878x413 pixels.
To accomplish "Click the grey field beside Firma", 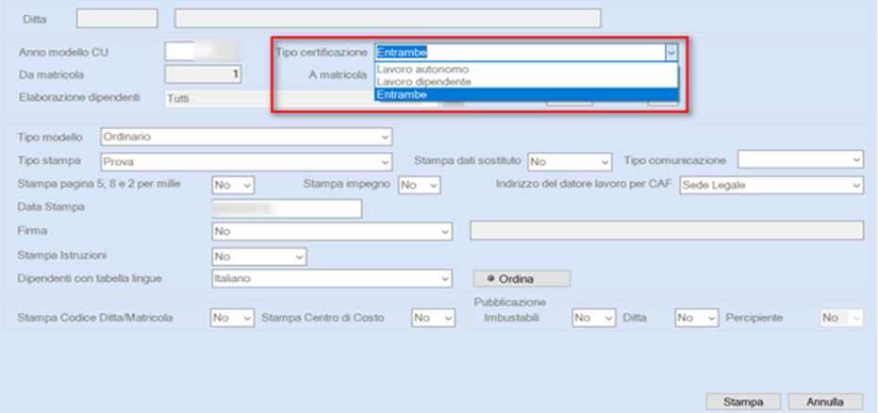I will 667,231.
